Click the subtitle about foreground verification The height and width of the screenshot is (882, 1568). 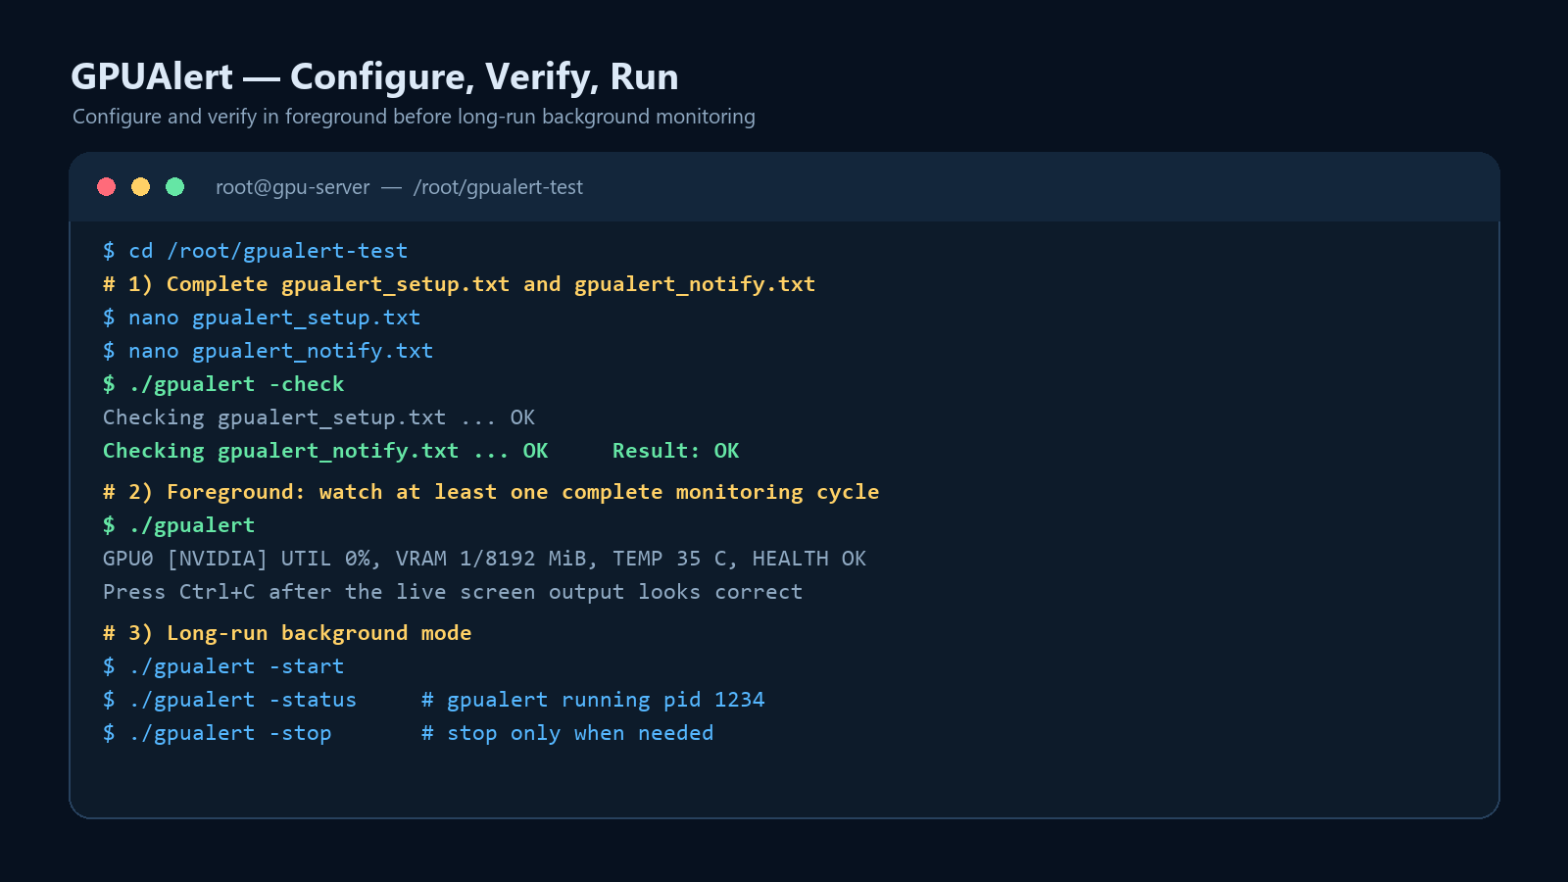(414, 117)
